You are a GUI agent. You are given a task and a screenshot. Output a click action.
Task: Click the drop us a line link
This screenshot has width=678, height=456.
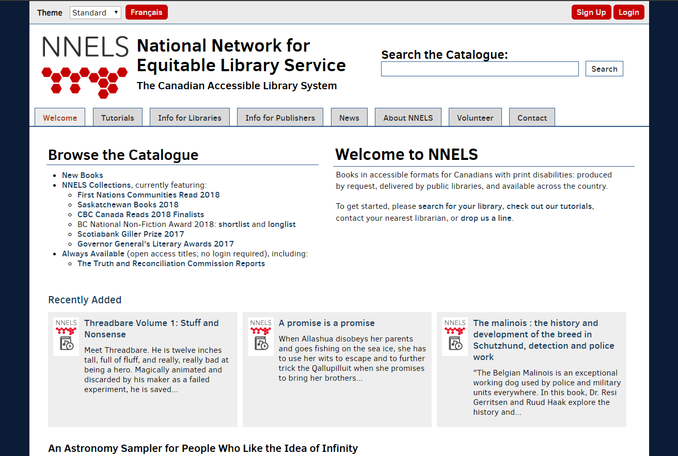tap(486, 218)
